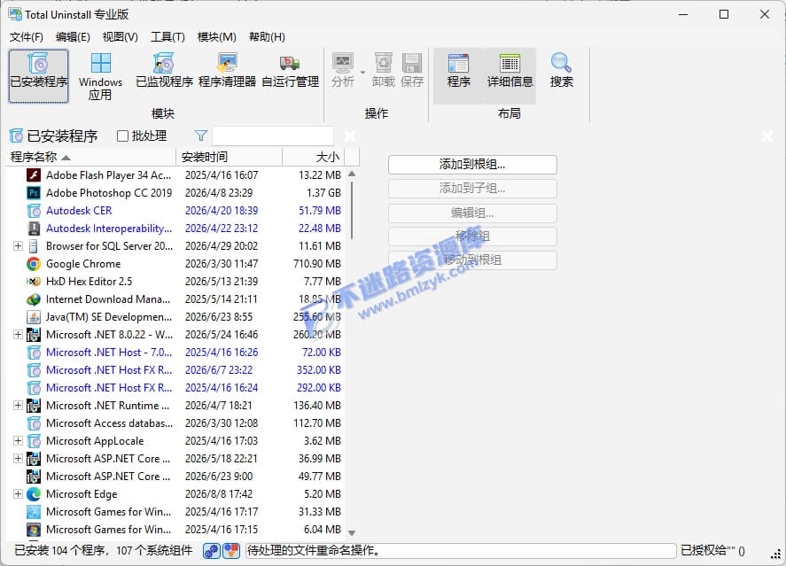Open the 已监视程序 module

click(164, 71)
